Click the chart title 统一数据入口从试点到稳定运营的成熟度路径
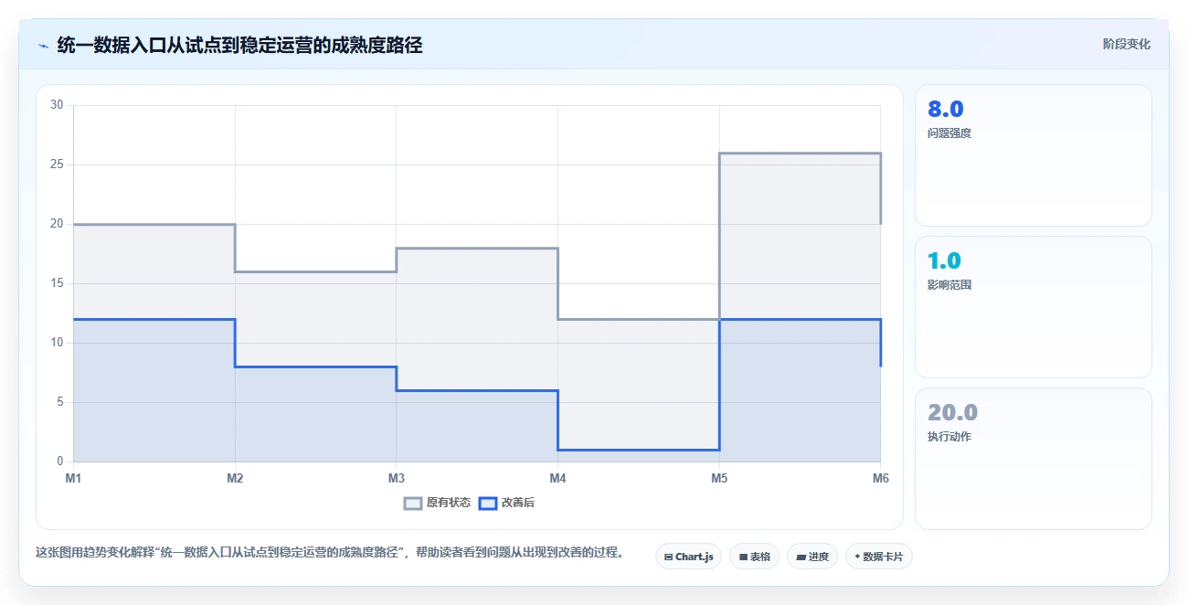1188x605 pixels. (x=239, y=45)
